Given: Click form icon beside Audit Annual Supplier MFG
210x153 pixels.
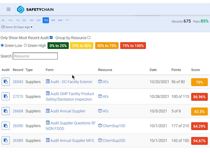Looking at the screenshot, I should pos(48,140).
